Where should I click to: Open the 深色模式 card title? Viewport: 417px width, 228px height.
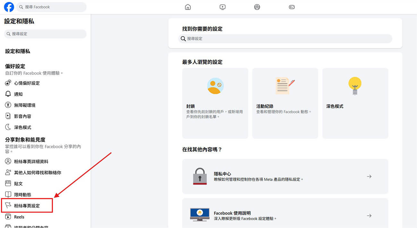pyautogui.click(x=335, y=106)
